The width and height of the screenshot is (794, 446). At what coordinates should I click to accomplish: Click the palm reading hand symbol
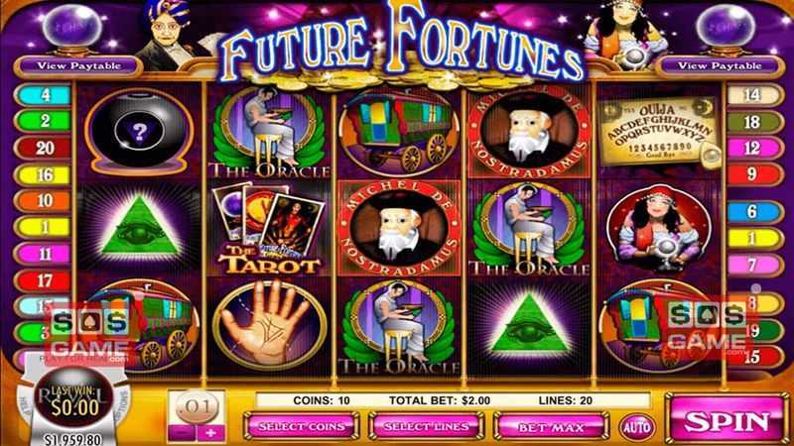[x=269, y=325]
